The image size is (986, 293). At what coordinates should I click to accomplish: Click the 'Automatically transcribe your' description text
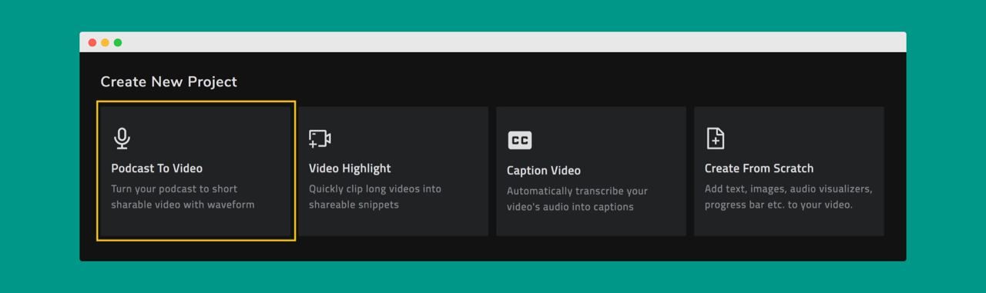[x=577, y=191]
